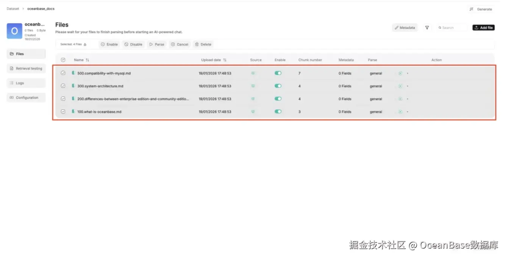Open file name 100.what-is-oceanbase.md
The image size is (506, 258).
click(x=99, y=112)
